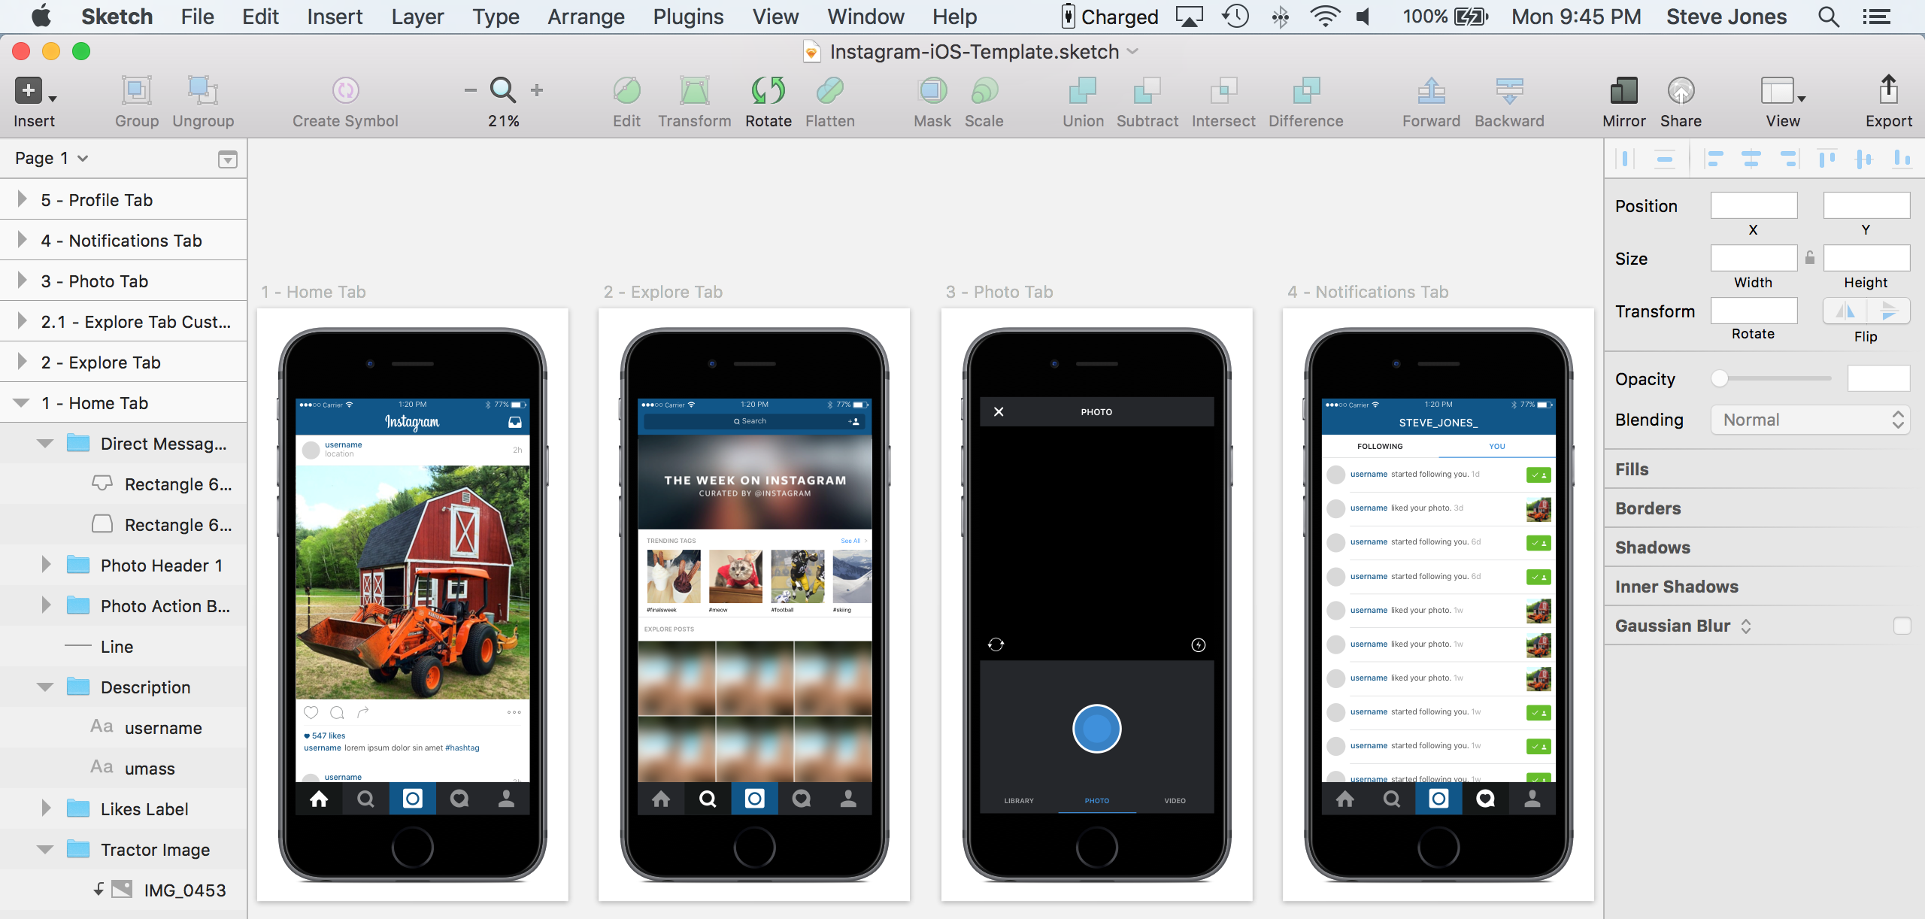Click the zoom in plus button

click(x=537, y=90)
